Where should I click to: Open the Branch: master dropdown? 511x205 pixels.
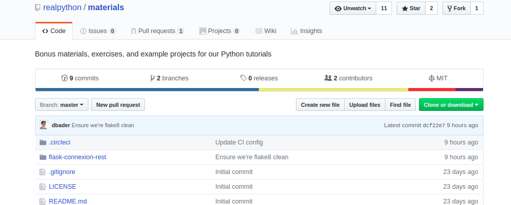point(62,105)
